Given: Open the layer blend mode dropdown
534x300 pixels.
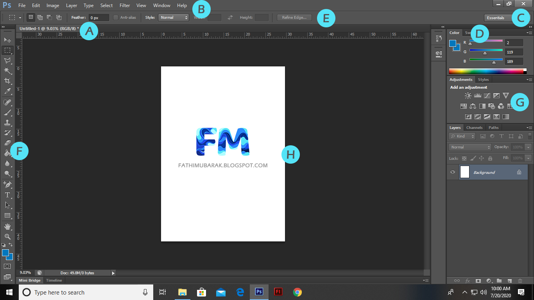Looking at the screenshot, I should (469, 147).
